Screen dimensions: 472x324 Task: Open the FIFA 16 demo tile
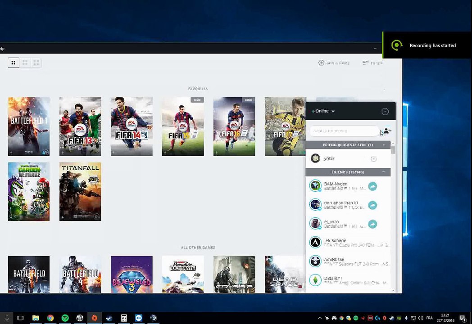tap(234, 126)
